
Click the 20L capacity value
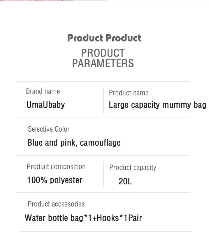coord(125,181)
